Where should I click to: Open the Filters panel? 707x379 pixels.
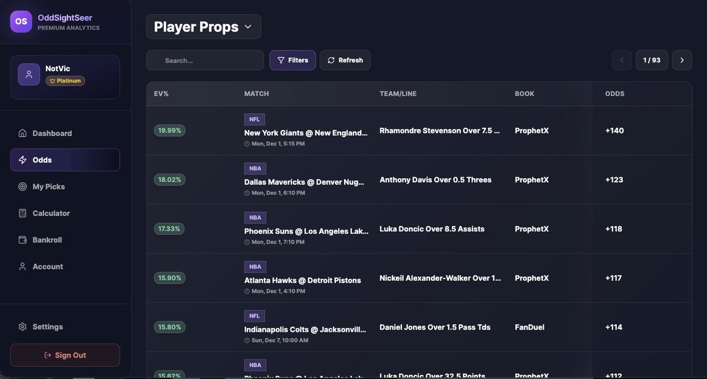(x=293, y=60)
